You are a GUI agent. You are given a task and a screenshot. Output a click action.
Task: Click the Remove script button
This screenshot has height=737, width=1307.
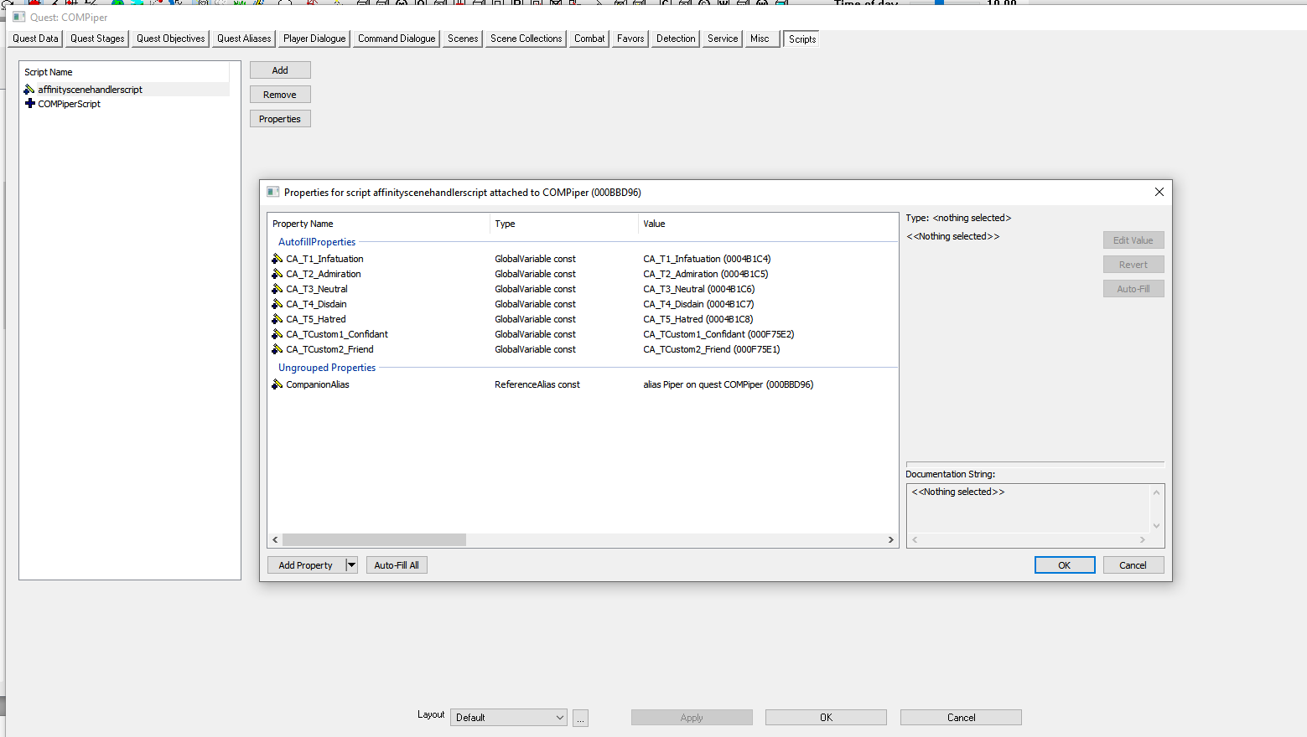click(x=280, y=95)
